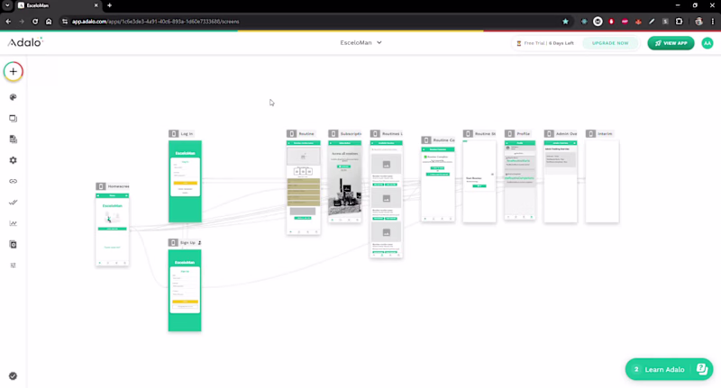721x388 pixels.
Task: Open the browser Extensions puzzle icon
Action: coord(680,22)
